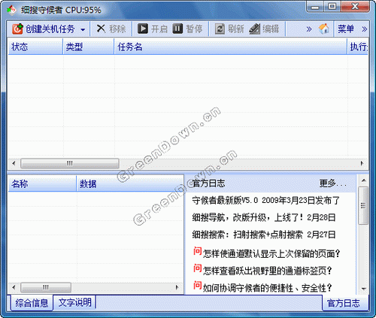The height and width of the screenshot is (318, 376).
Task: Switch to the 文字说明 tab
Action: (74, 302)
